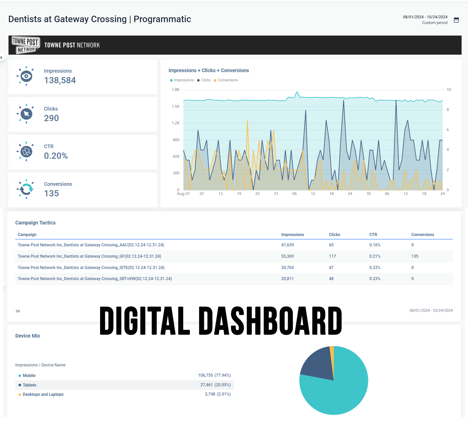The width and height of the screenshot is (468, 428).
Task: Select the 08/01/2024 - 10/24/2024 date range
Action: [x=425, y=17]
